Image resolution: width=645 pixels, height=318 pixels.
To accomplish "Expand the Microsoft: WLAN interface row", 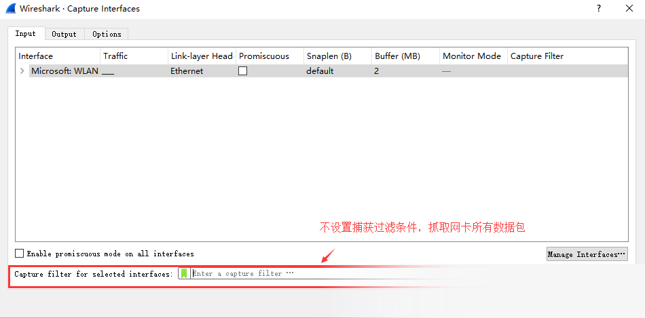I will point(22,71).
